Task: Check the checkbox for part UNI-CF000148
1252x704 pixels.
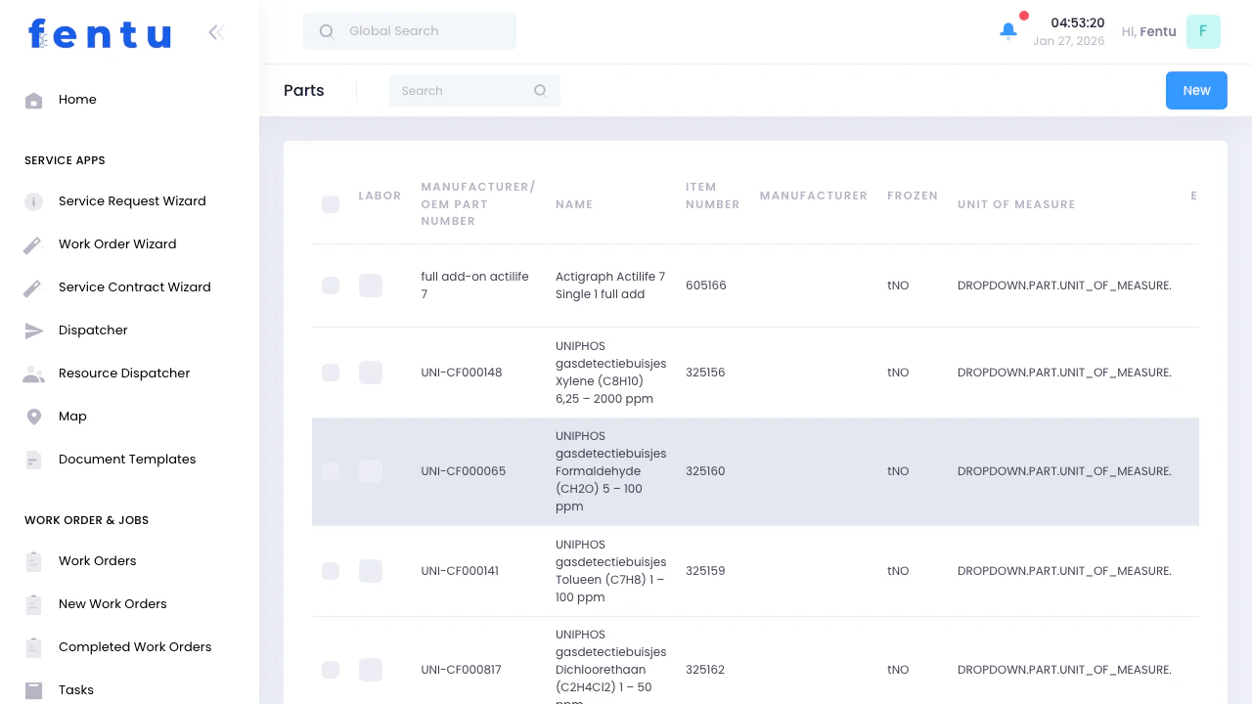Action: [x=331, y=373]
